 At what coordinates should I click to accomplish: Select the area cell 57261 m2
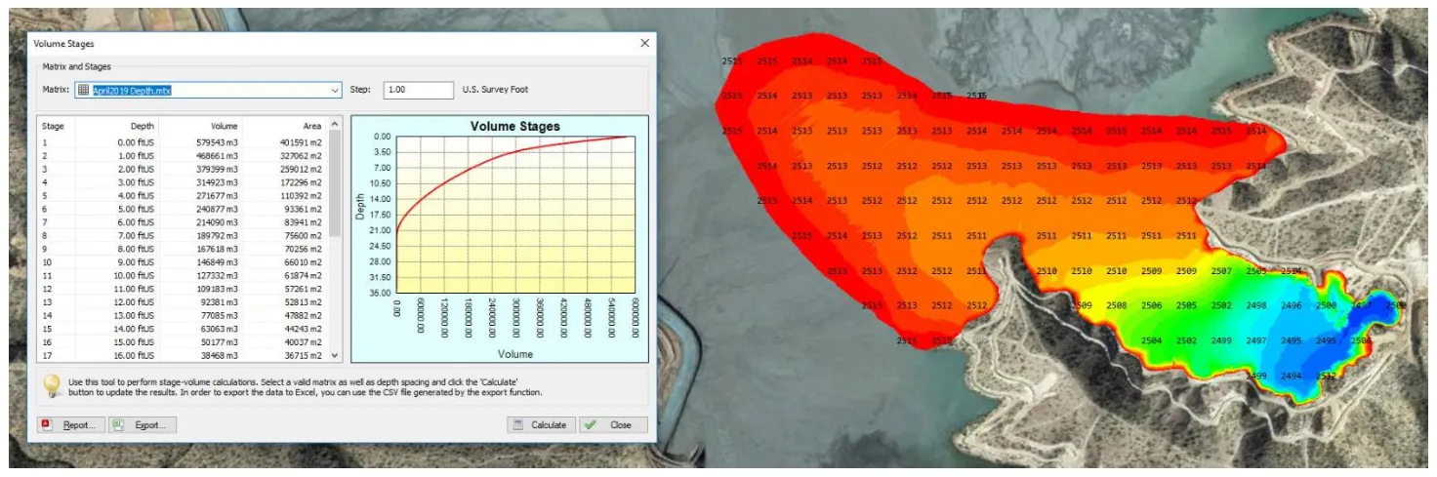tap(303, 290)
